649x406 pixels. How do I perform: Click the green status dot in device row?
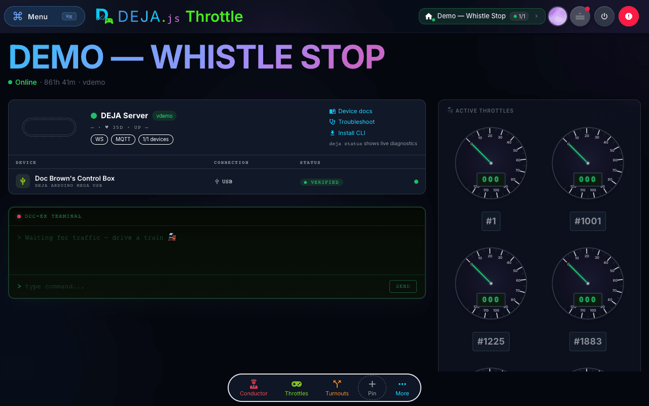[416, 181]
